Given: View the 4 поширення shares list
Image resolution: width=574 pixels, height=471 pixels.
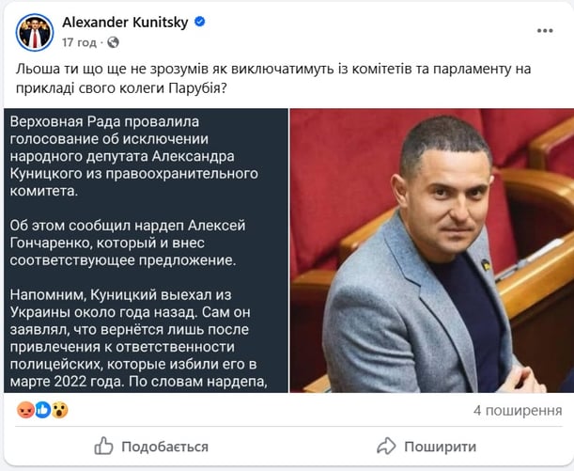Looking at the screenshot, I should click(518, 411).
